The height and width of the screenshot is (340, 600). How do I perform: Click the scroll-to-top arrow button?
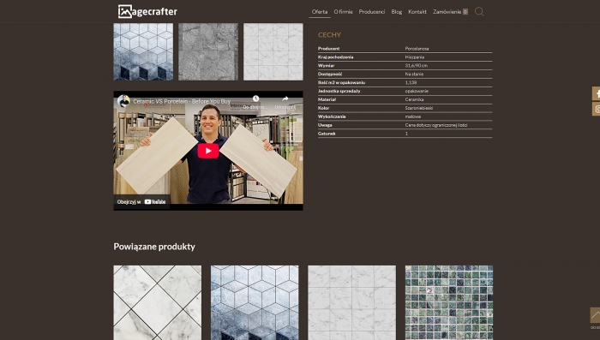point(595,315)
